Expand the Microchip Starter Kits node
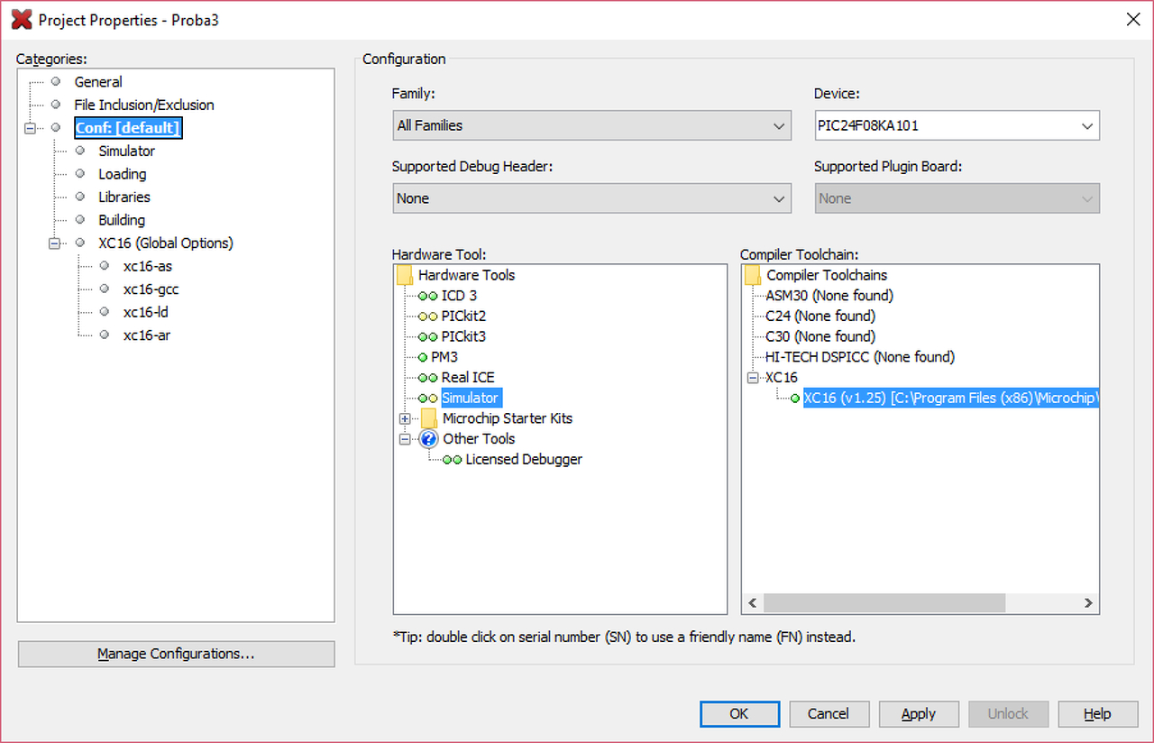The height and width of the screenshot is (743, 1154). point(405,418)
